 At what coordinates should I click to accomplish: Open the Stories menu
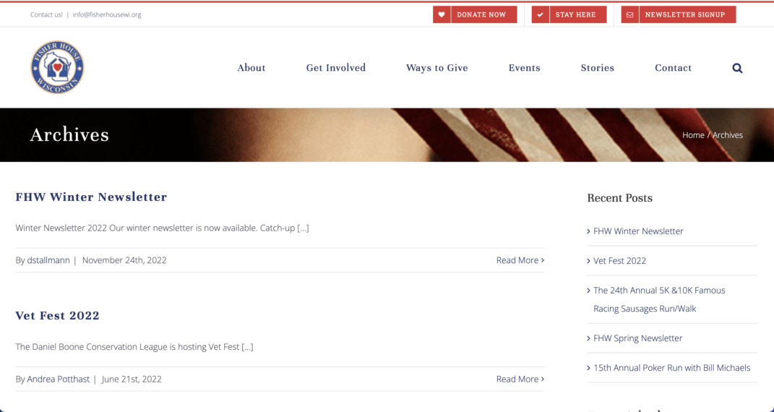597,68
